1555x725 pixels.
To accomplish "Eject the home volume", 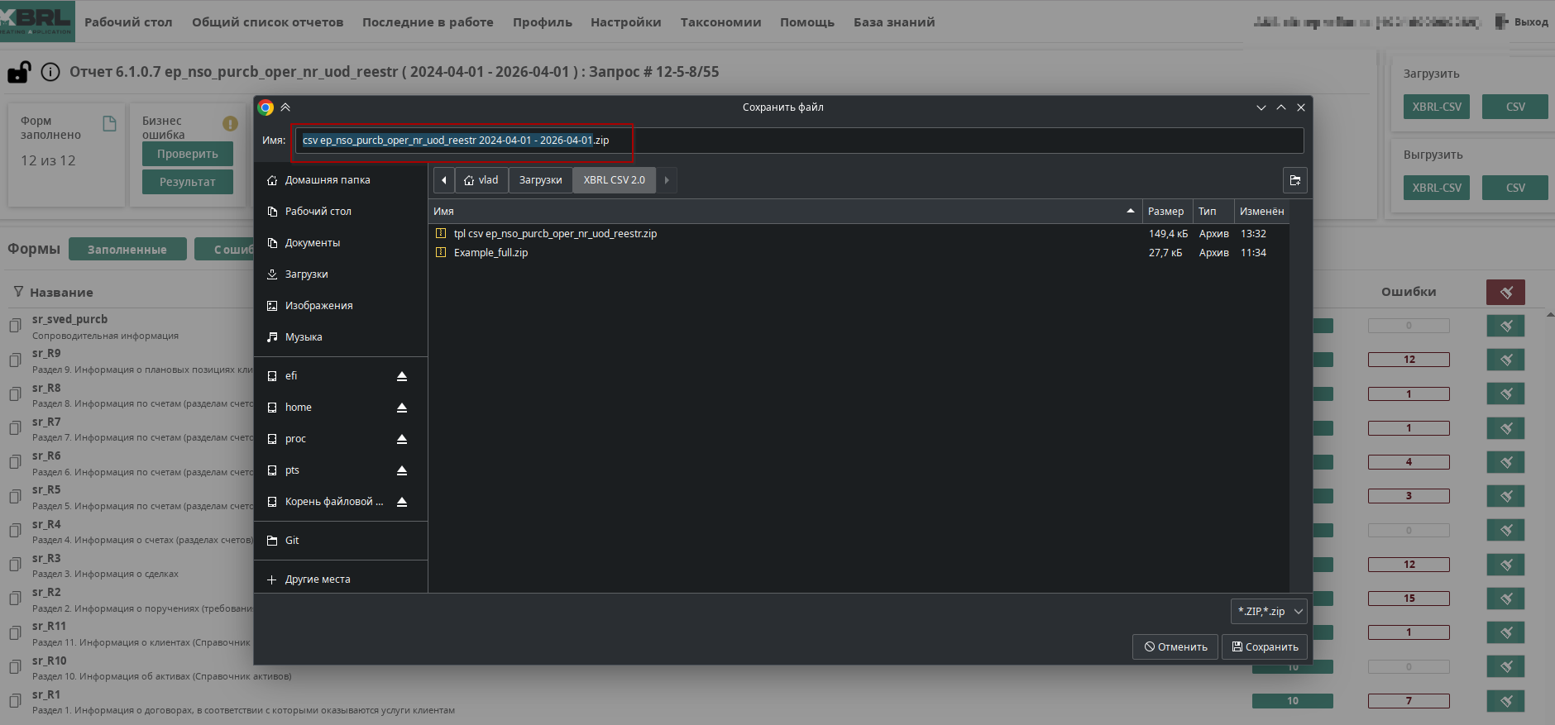I will click(402, 408).
